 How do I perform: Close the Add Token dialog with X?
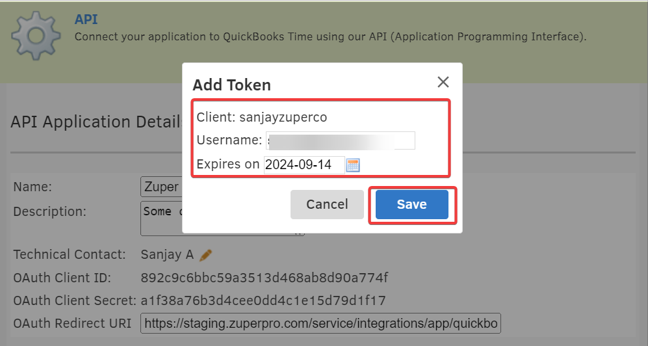(443, 82)
